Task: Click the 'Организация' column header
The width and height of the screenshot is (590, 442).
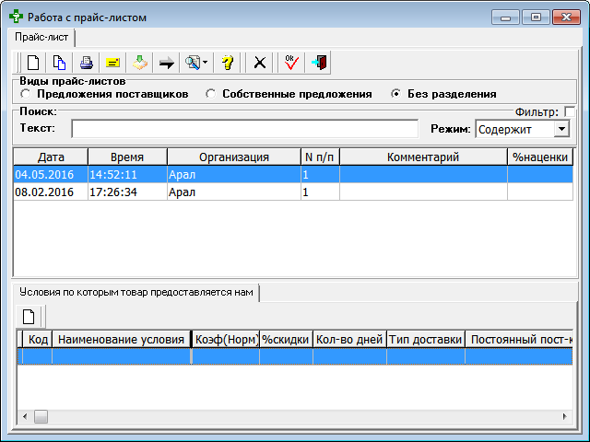Action: click(x=233, y=157)
